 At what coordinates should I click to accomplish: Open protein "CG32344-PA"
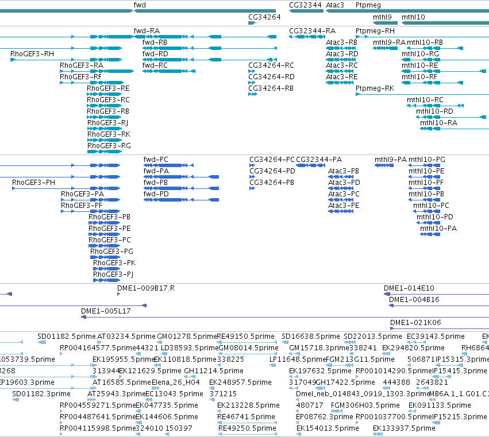tap(319, 160)
